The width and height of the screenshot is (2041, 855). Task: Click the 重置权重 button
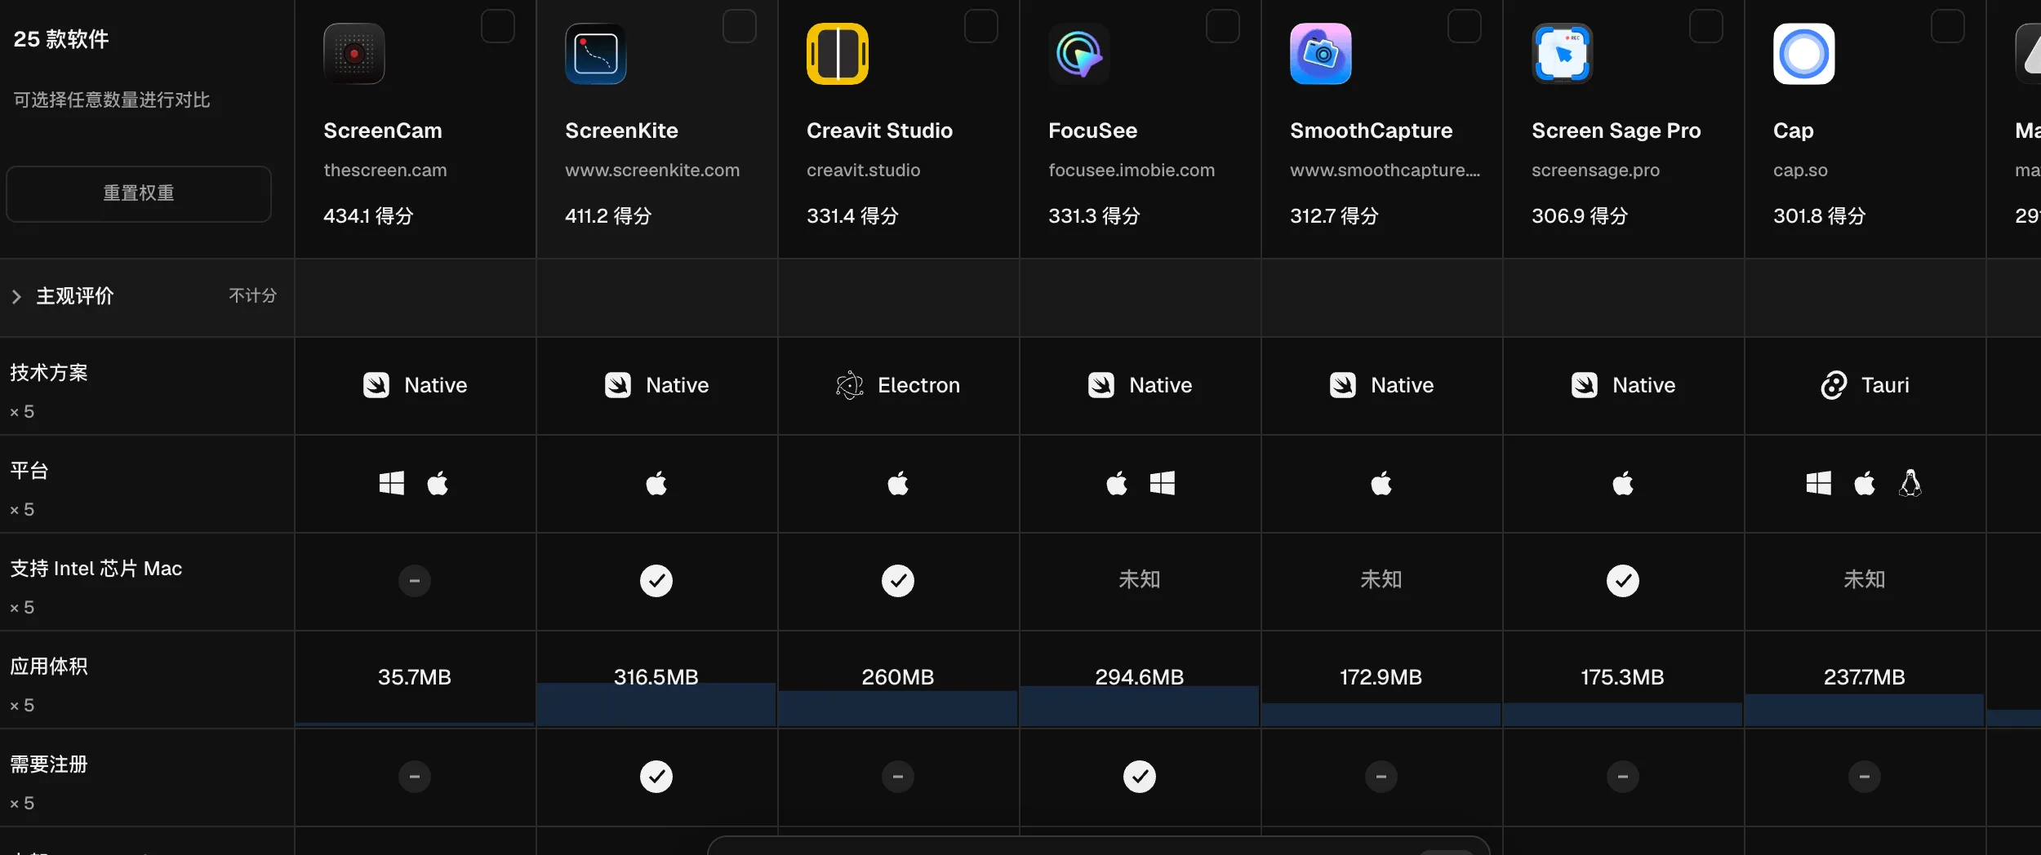[x=139, y=193]
